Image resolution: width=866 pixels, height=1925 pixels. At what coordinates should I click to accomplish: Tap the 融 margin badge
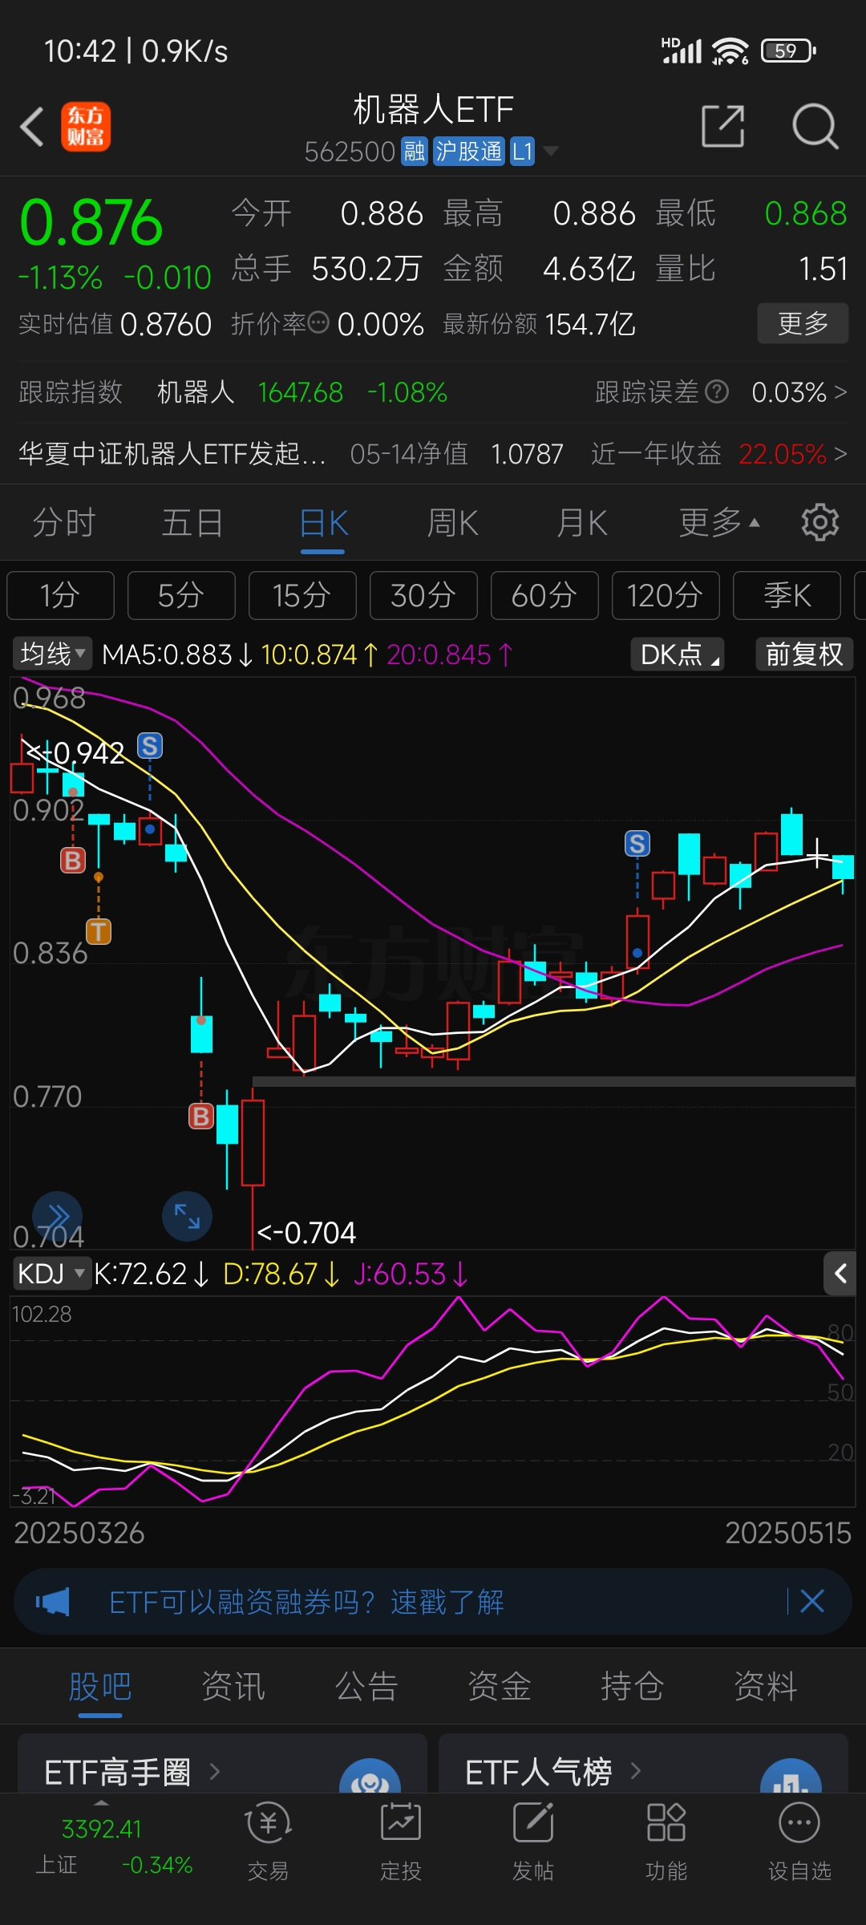click(415, 151)
